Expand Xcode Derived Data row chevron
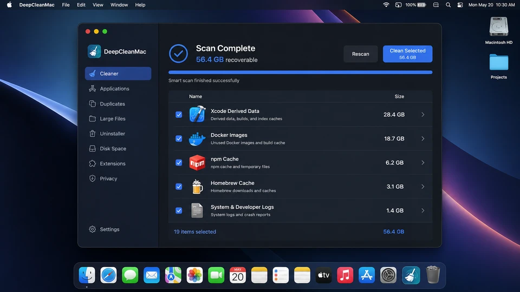This screenshot has width=520, height=292. click(423, 115)
